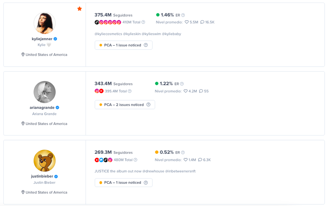Image resolution: width=327 pixels, height=206 pixels.
Task: Open arianagrande's Instagram account icon
Action: pyautogui.click(x=97, y=91)
